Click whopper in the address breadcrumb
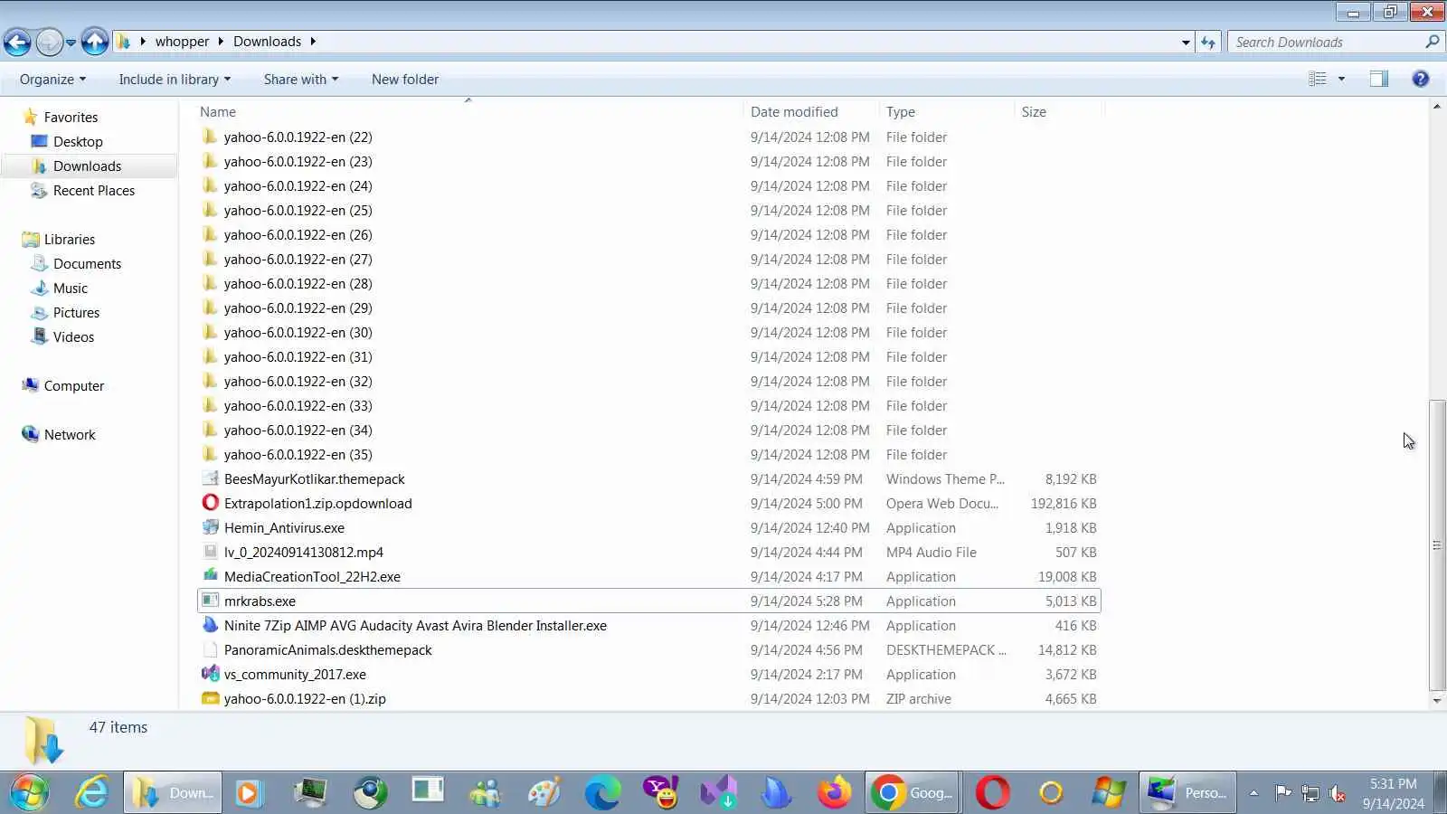The height and width of the screenshot is (814, 1447). (182, 42)
